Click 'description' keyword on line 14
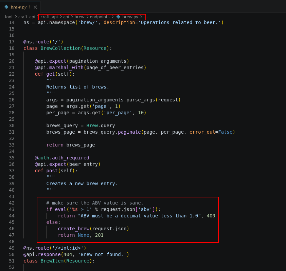286x271 pixels. pos(119,22)
